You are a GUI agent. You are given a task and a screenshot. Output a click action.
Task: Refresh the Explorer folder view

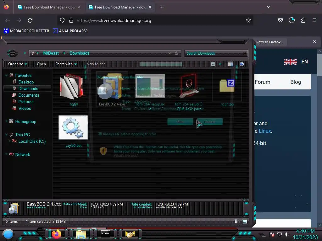pyautogui.click(x=176, y=53)
